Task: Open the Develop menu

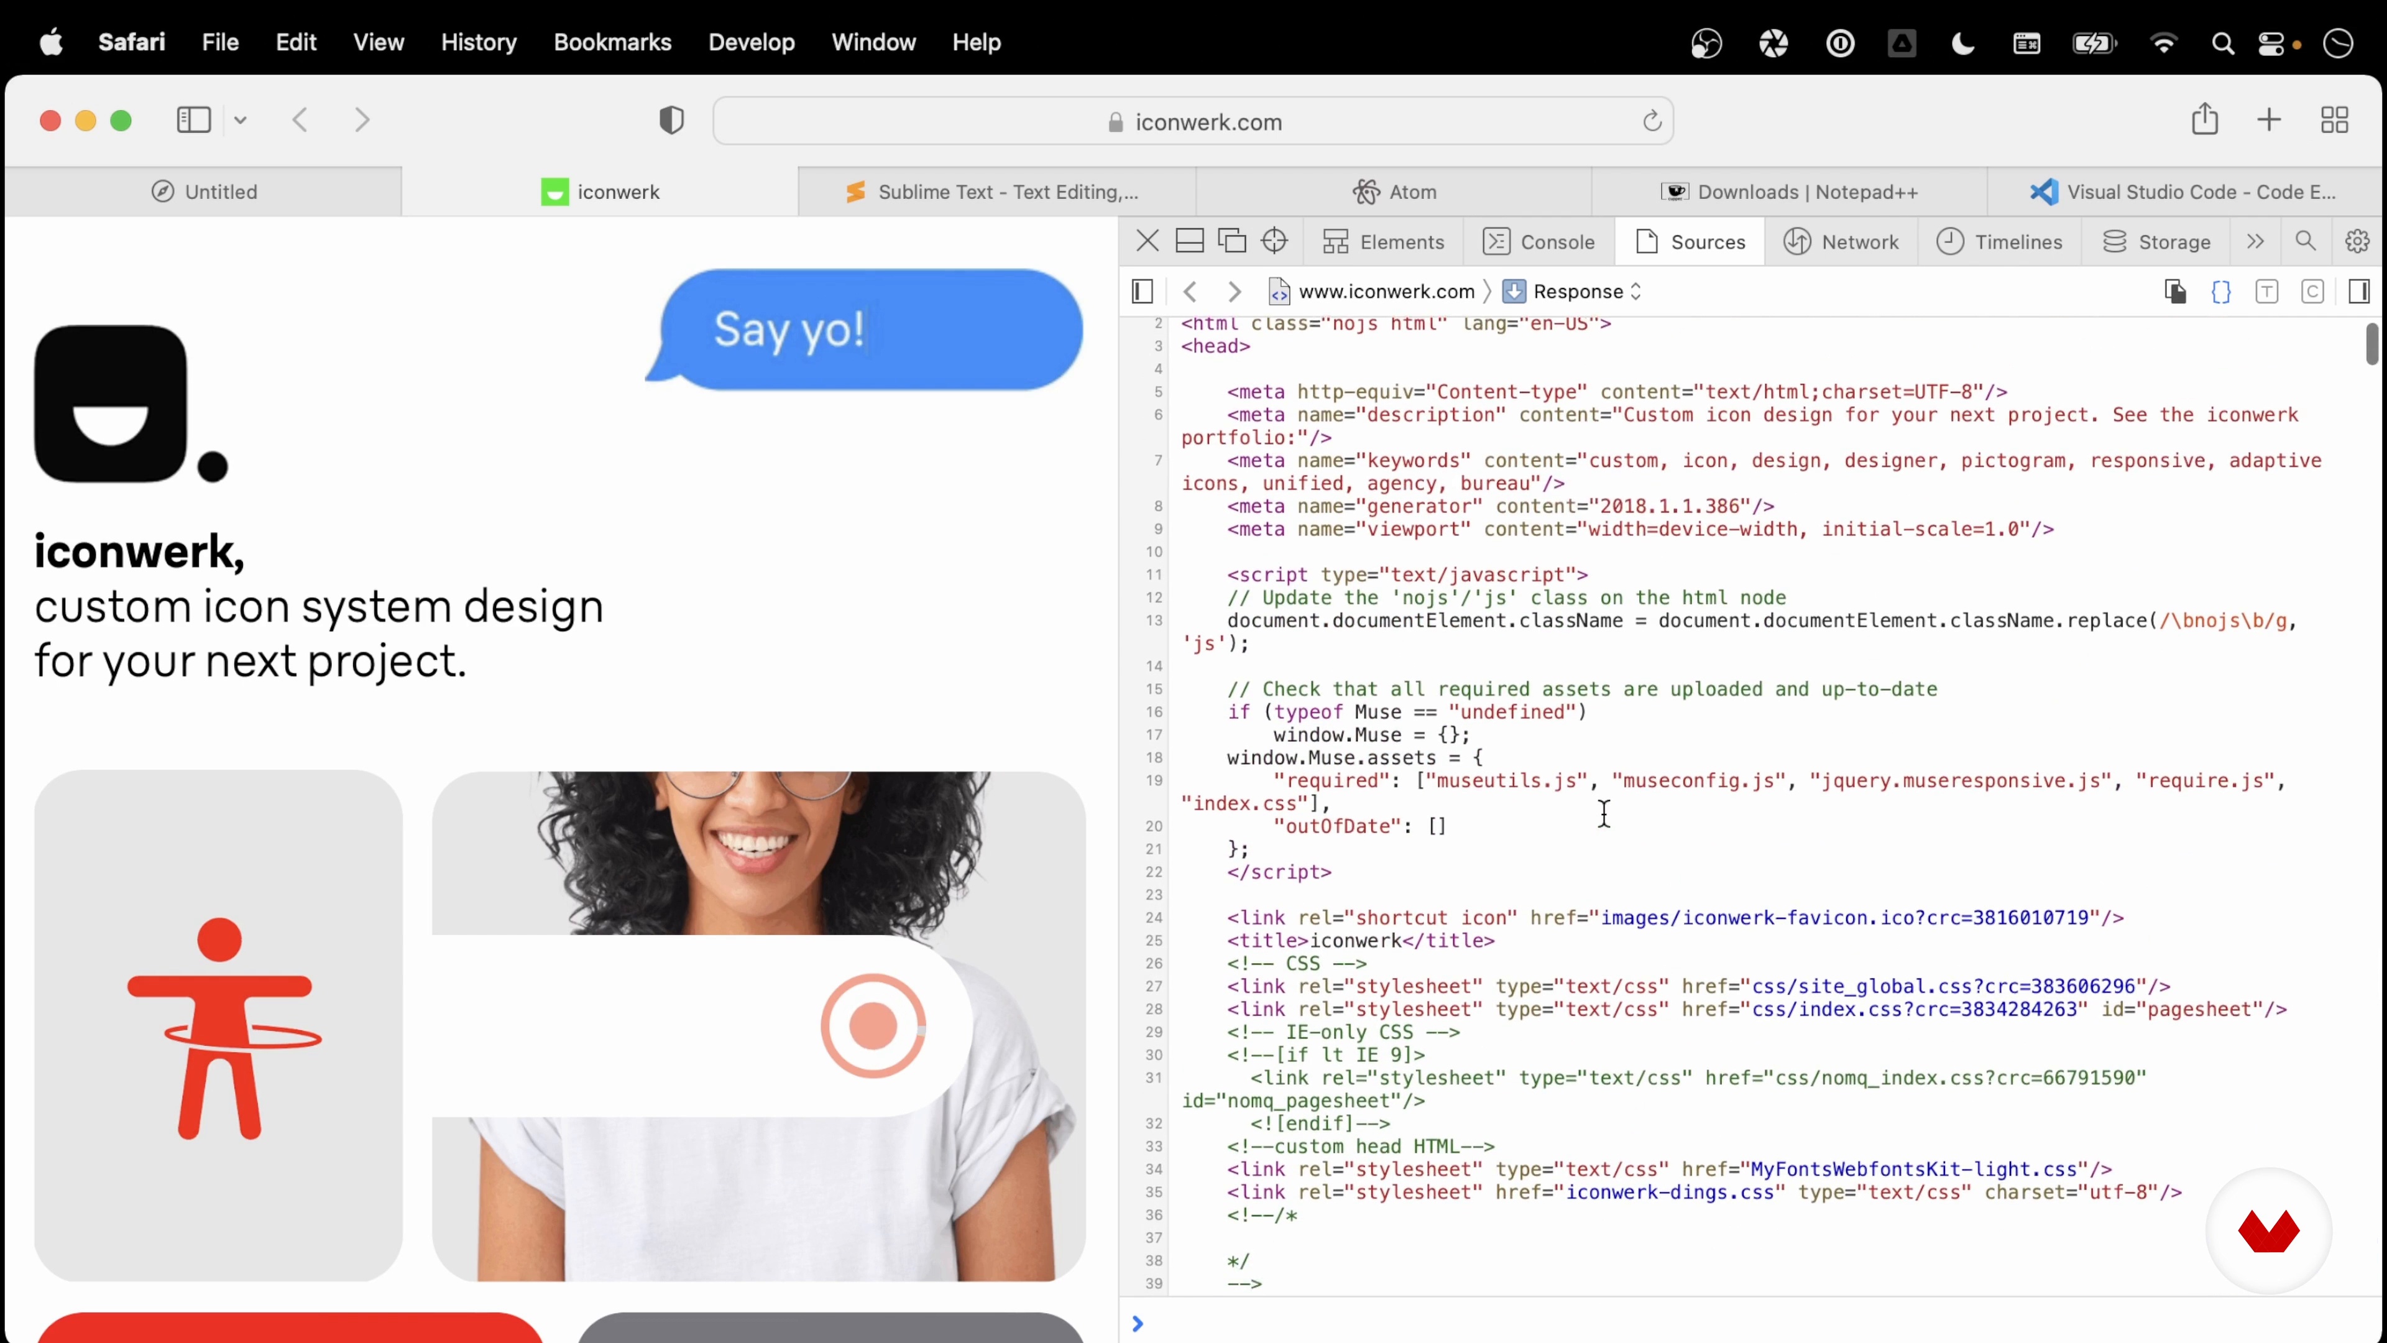Action: point(750,42)
